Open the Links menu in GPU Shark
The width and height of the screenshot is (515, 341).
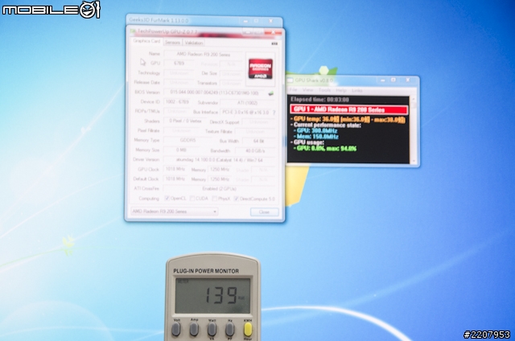pyautogui.click(x=356, y=90)
